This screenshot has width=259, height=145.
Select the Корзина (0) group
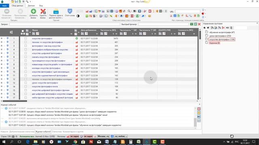point(214,43)
